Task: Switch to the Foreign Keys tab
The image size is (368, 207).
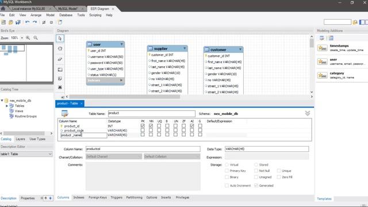Action: coord(98,197)
